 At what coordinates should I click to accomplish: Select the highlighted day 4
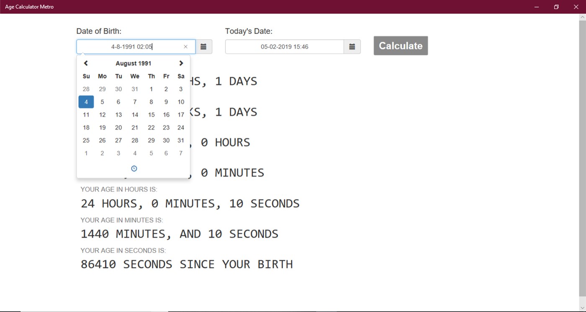pyautogui.click(x=86, y=102)
